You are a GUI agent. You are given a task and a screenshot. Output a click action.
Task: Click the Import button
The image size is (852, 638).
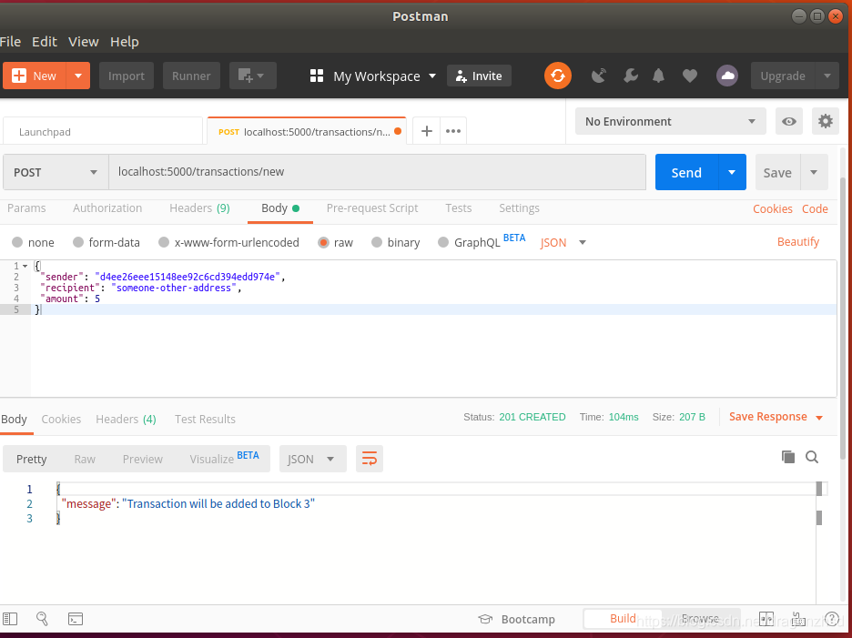(126, 76)
